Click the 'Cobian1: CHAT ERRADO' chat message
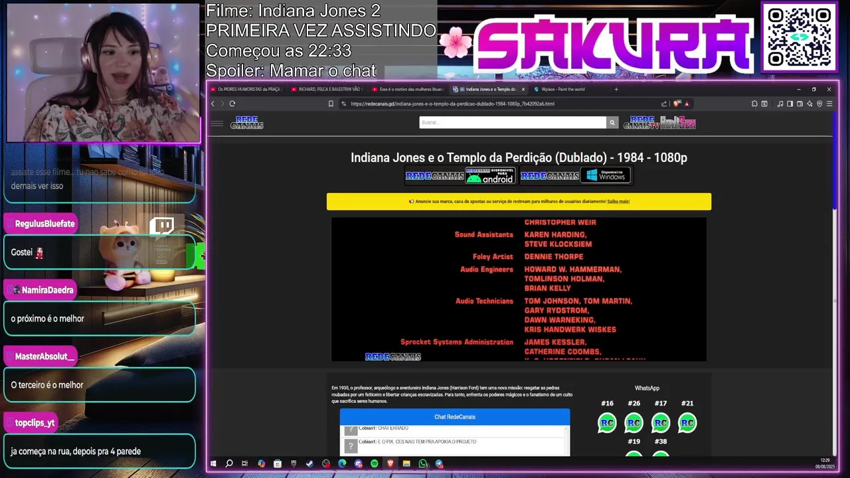This screenshot has height=478, width=850. [383, 428]
